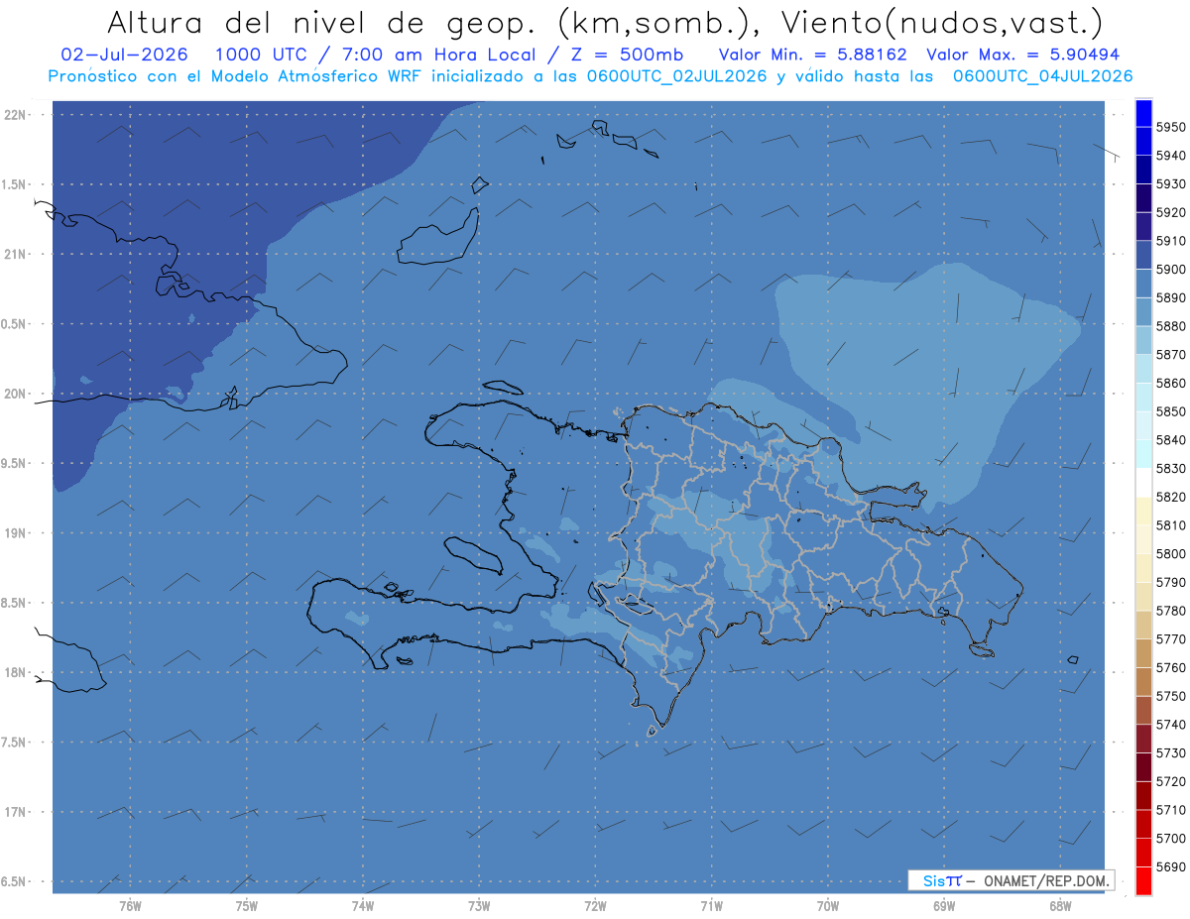The image size is (1190, 919).
Task: Click the "74W" longitude label
Action: [363, 905]
